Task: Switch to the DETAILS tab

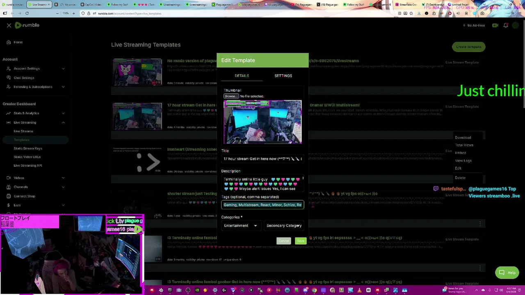Action: [x=242, y=76]
